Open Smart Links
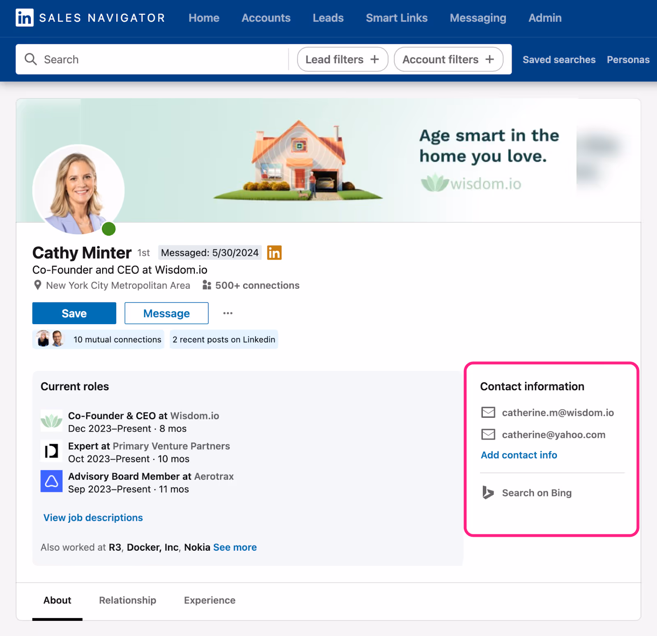The image size is (657, 636). 397,18
